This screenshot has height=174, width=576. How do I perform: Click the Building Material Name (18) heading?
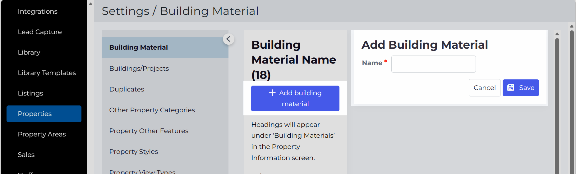coord(294,60)
